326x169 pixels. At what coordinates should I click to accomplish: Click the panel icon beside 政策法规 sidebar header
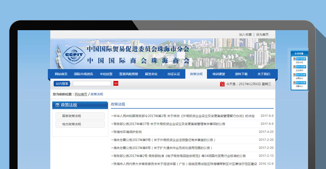click(57, 105)
